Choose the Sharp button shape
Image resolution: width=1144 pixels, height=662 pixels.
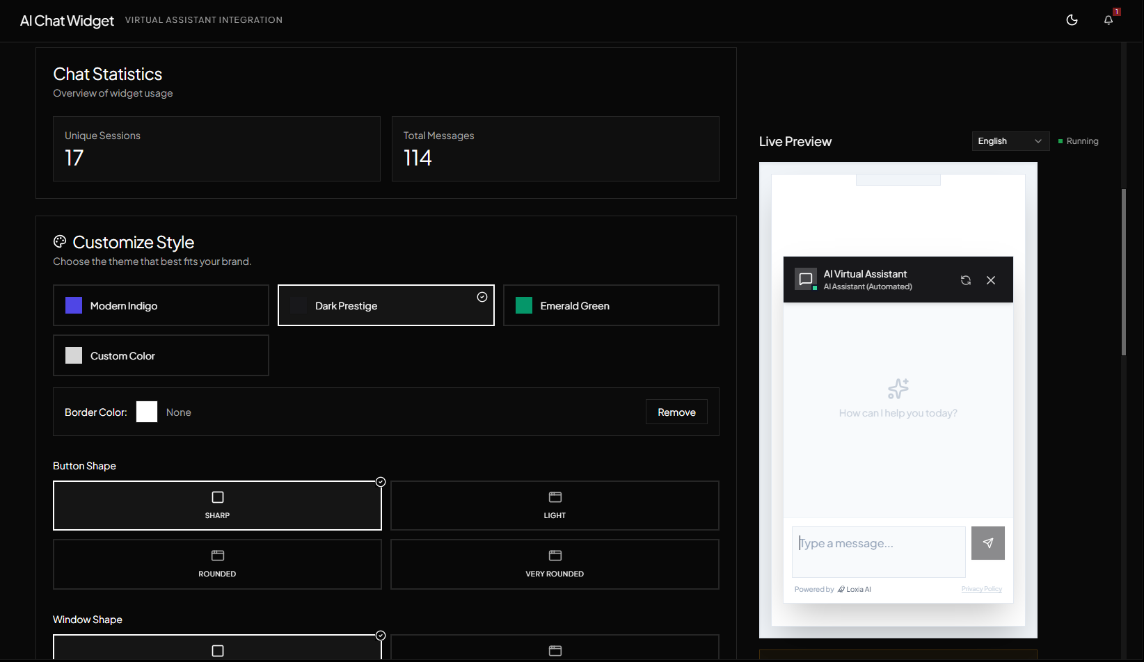tap(217, 506)
